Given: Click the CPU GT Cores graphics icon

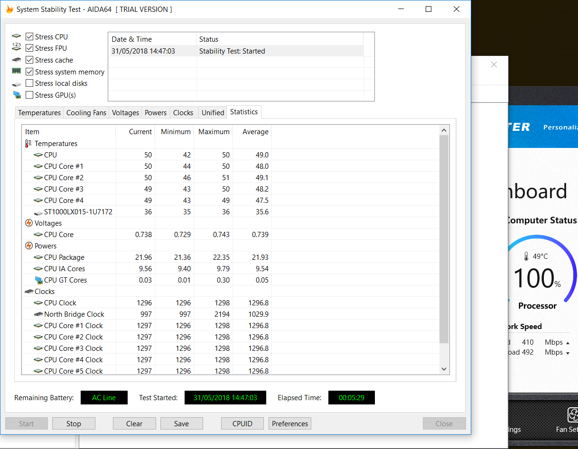Looking at the screenshot, I should (x=38, y=280).
